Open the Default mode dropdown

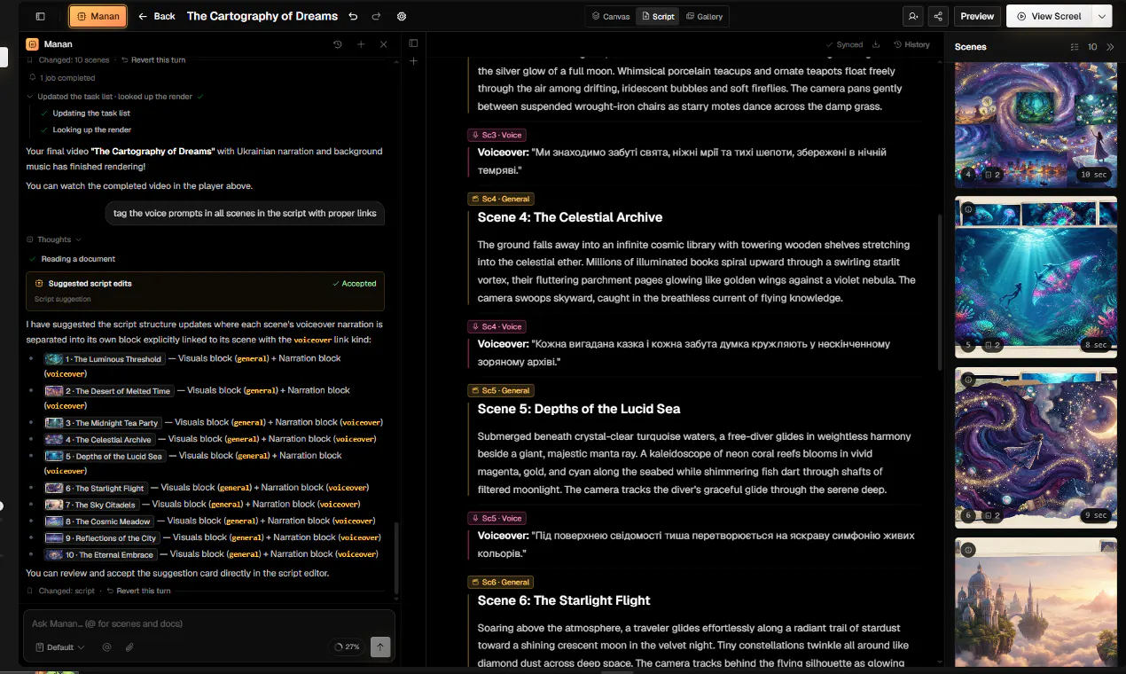pos(59,647)
